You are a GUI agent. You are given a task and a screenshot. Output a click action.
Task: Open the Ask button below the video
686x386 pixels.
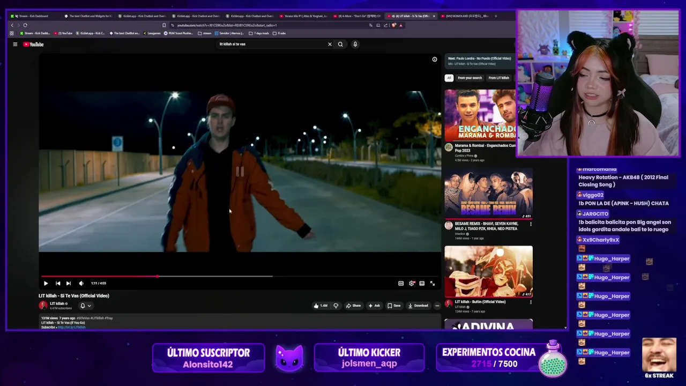[374, 306]
